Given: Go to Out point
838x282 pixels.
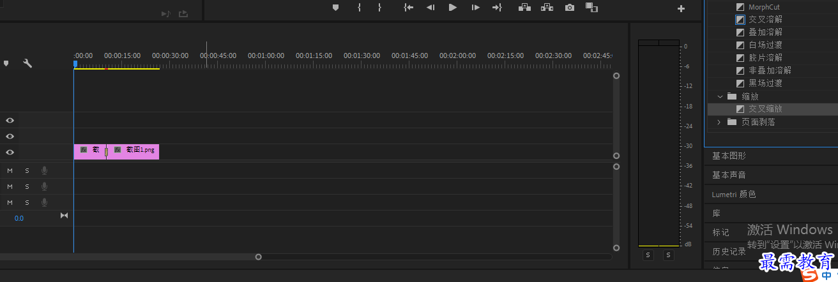Looking at the screenshot, I should [497, 8].
